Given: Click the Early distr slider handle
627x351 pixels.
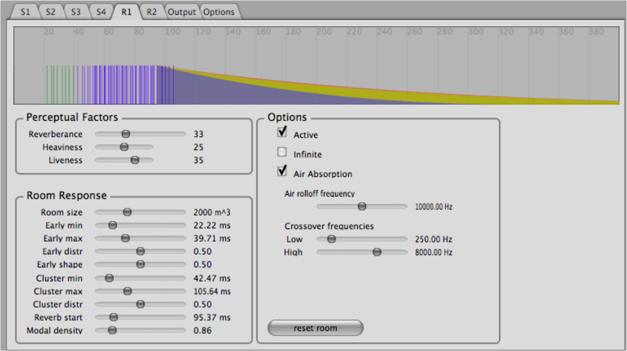Looking at the screenshot, I should [140, 251].
